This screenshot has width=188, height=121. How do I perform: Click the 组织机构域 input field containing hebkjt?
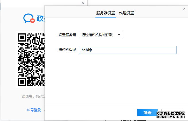tap(127, 50)
